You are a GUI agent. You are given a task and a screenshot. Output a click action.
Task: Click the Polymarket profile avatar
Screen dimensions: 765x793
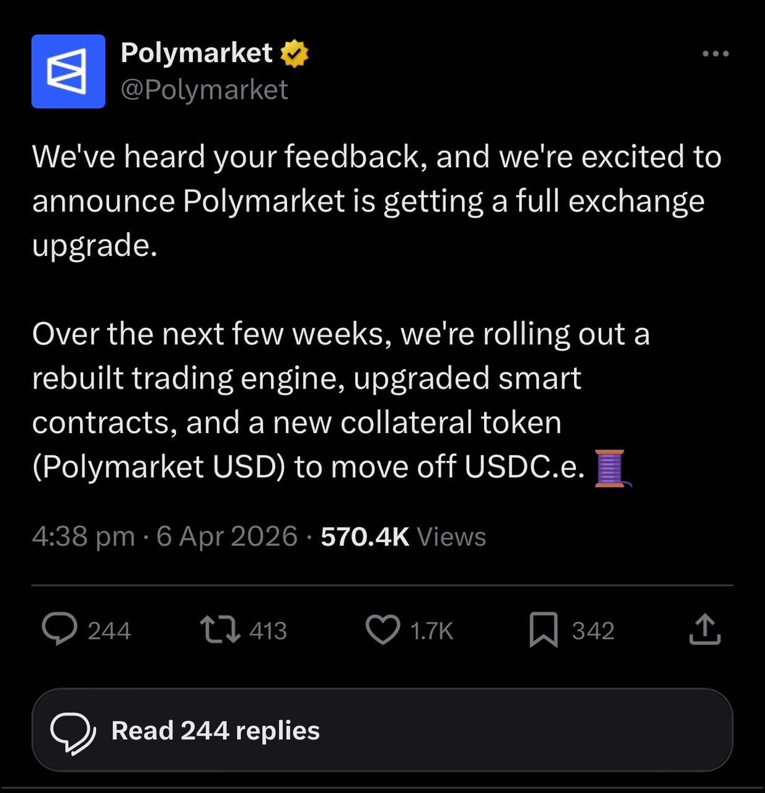tap(68, 71)
